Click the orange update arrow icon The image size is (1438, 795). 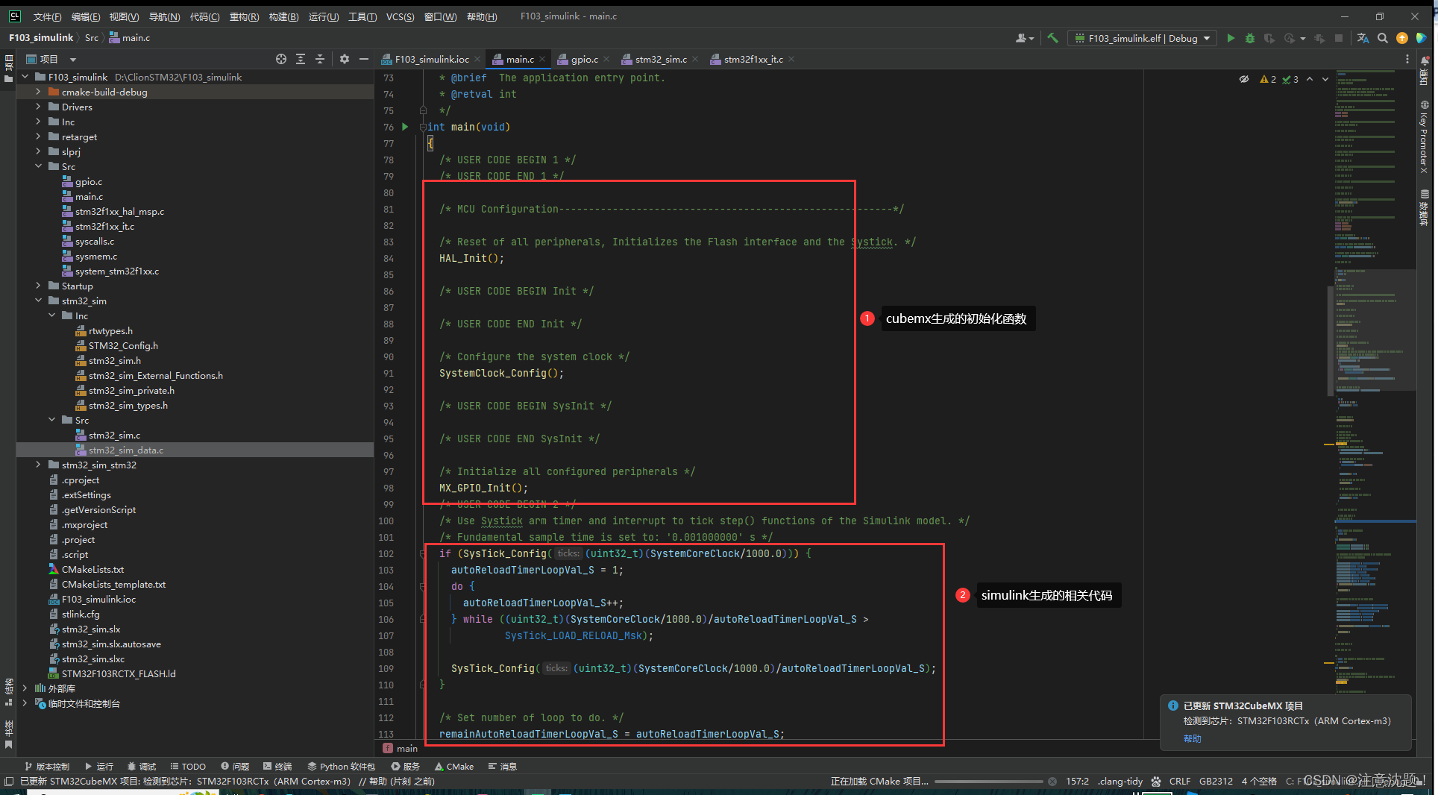pos(1402,38)
